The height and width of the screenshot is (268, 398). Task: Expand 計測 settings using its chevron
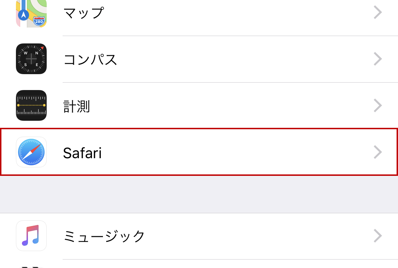click(x=377, y=106)
